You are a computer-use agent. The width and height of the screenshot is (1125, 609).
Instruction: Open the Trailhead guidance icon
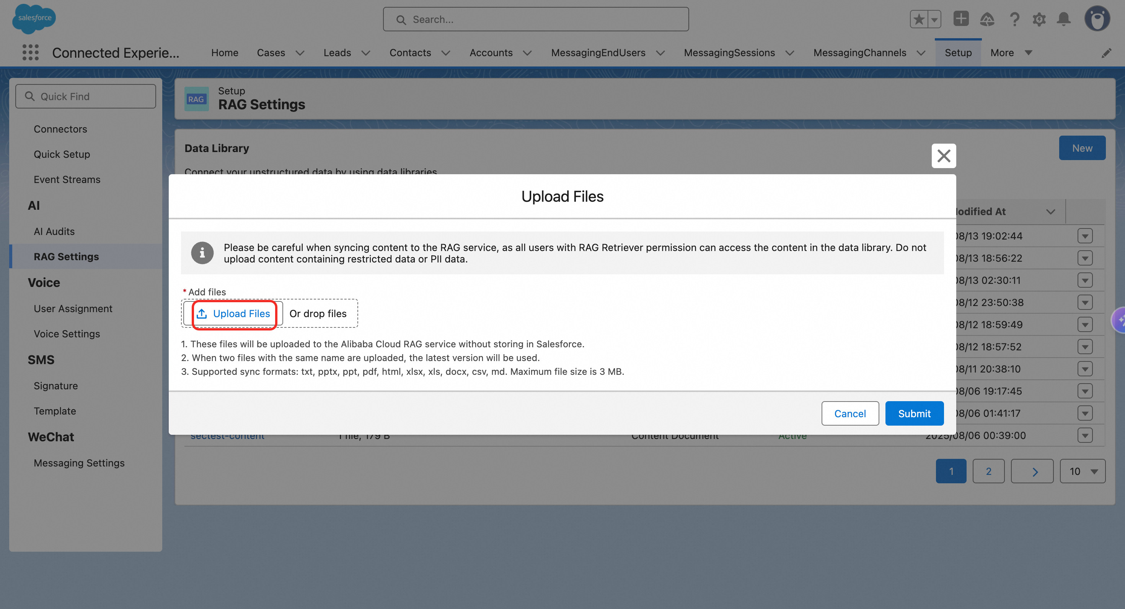tap(987, 19)
